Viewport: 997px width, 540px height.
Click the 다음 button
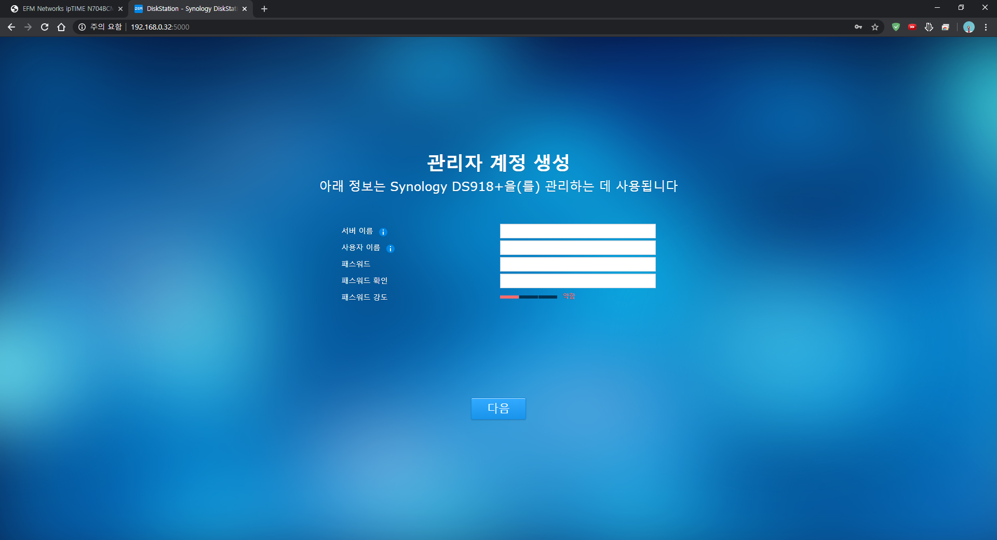pos(498,409)
